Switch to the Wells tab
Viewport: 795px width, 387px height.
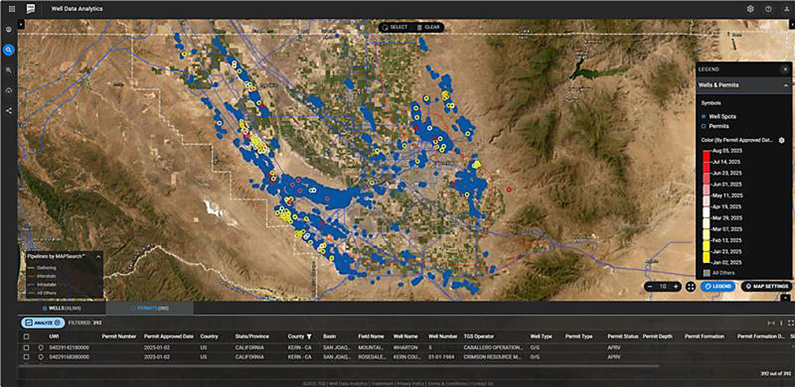(61, 309)
